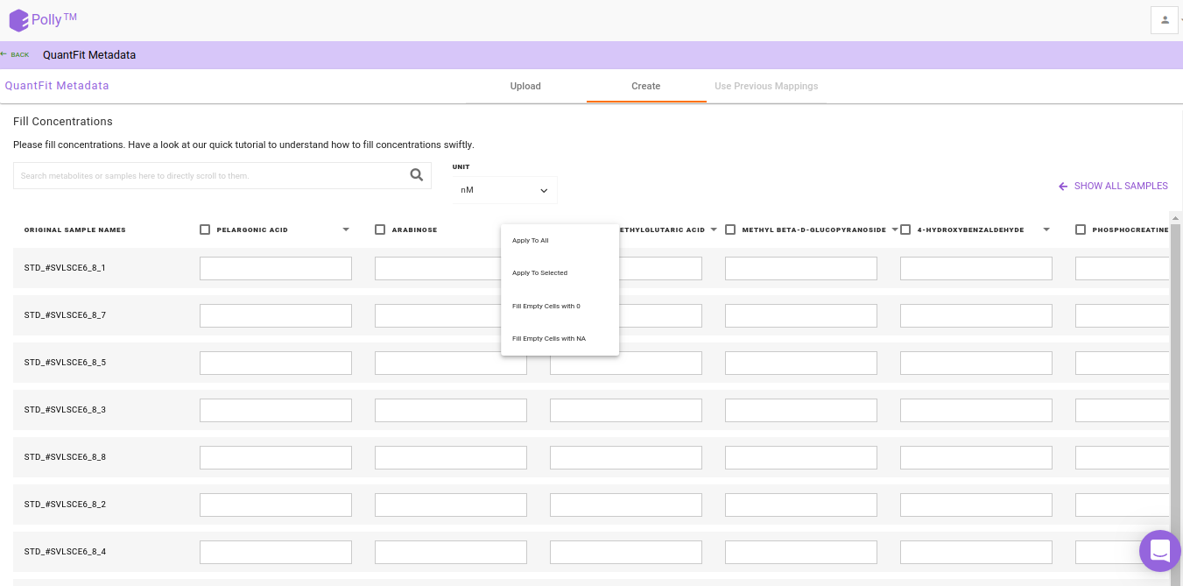The height and width of the screenshot is (586, 1183).
Task: Click 4-Hydroxybenzaldehyde cell for STD_#SVLSCE6_8_1
Action: pyautogui.click(x=976, y=268)
